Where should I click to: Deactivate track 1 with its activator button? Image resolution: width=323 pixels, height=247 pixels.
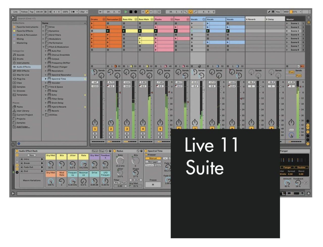[x=95, y=129]
